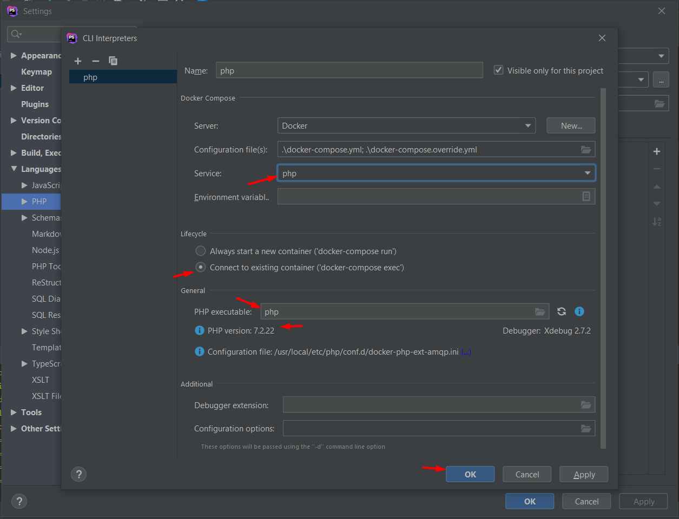Close the CLI Interpreters dialog
679x519 pixels.
602,38
